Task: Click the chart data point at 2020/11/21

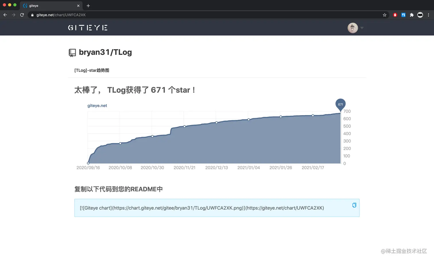Action: tap(185, 126)
